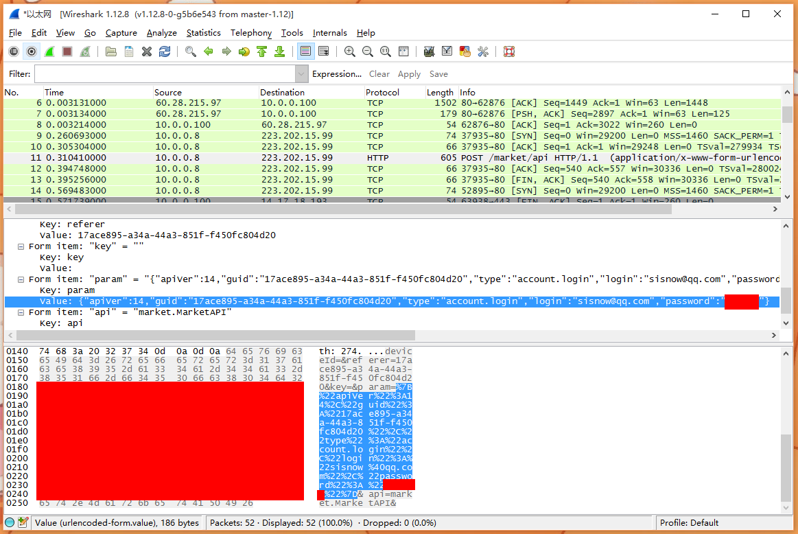This screenshot has width=798, height=534.
Task: Open the Telephony menu
Action: (x=251, y=32)
